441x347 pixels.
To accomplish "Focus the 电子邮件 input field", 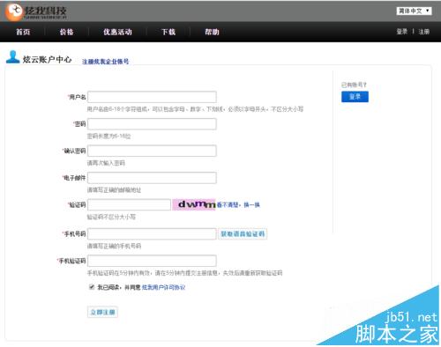I will (x=152, y=178).
